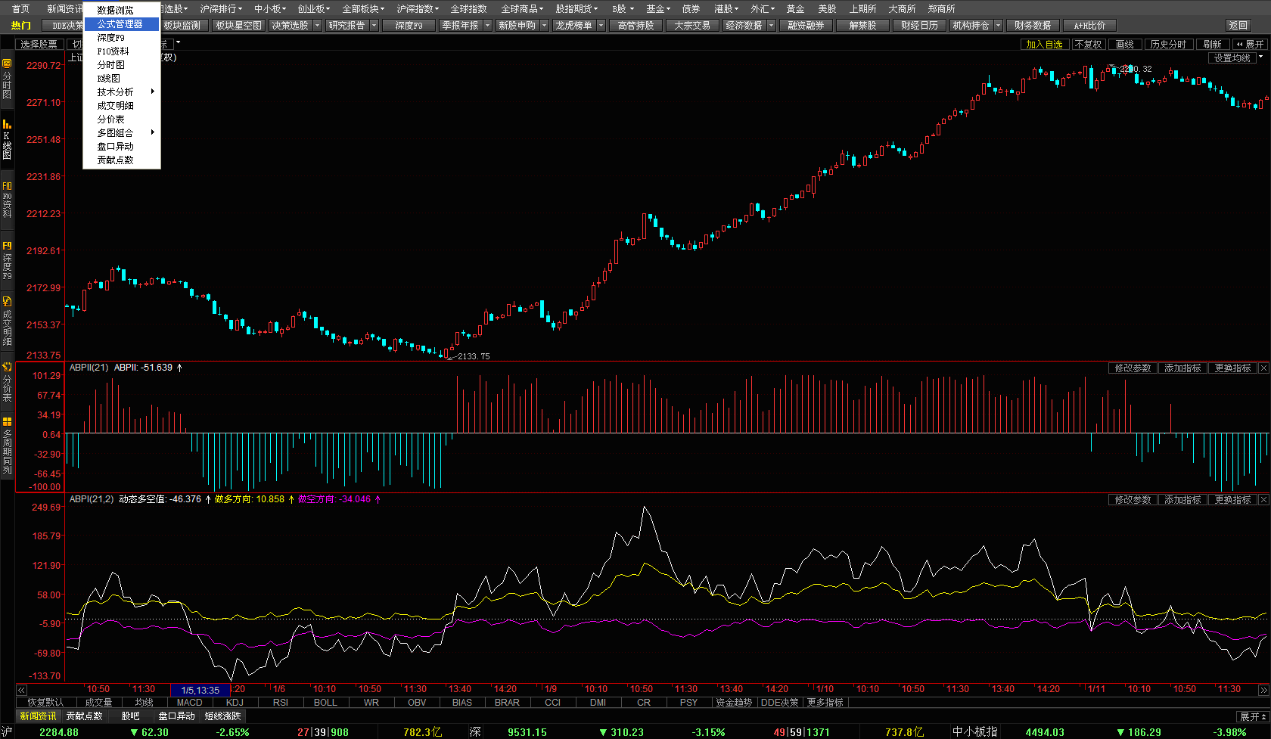The image size is (1271, 739).
Task: Open dropdown arrow next to 季报年报
Action: point(488,26)
